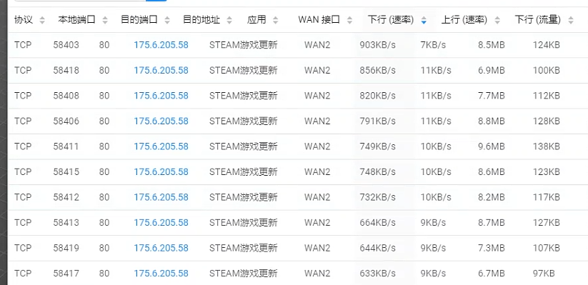Sort by 应用 column arrows

(x=276, y=20)
